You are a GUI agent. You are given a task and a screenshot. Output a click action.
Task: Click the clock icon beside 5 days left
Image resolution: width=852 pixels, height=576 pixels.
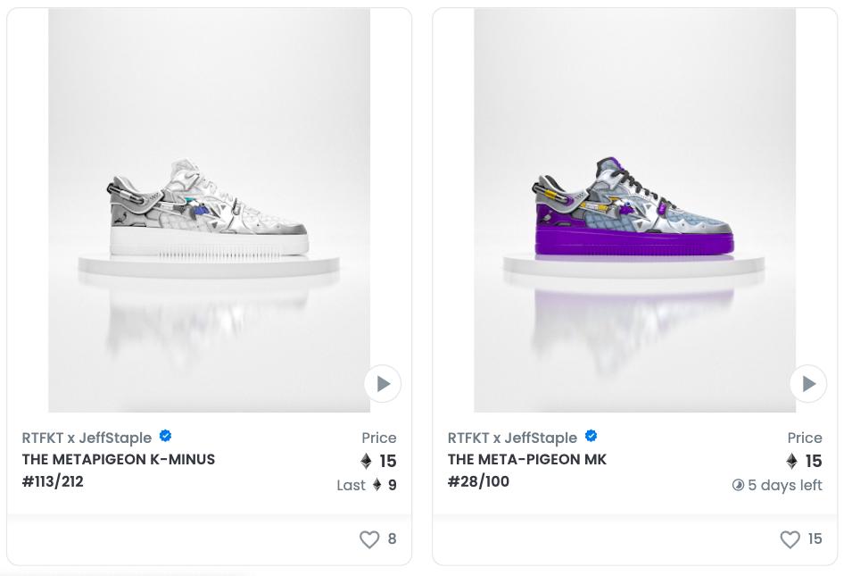click(x=738, y=485)
